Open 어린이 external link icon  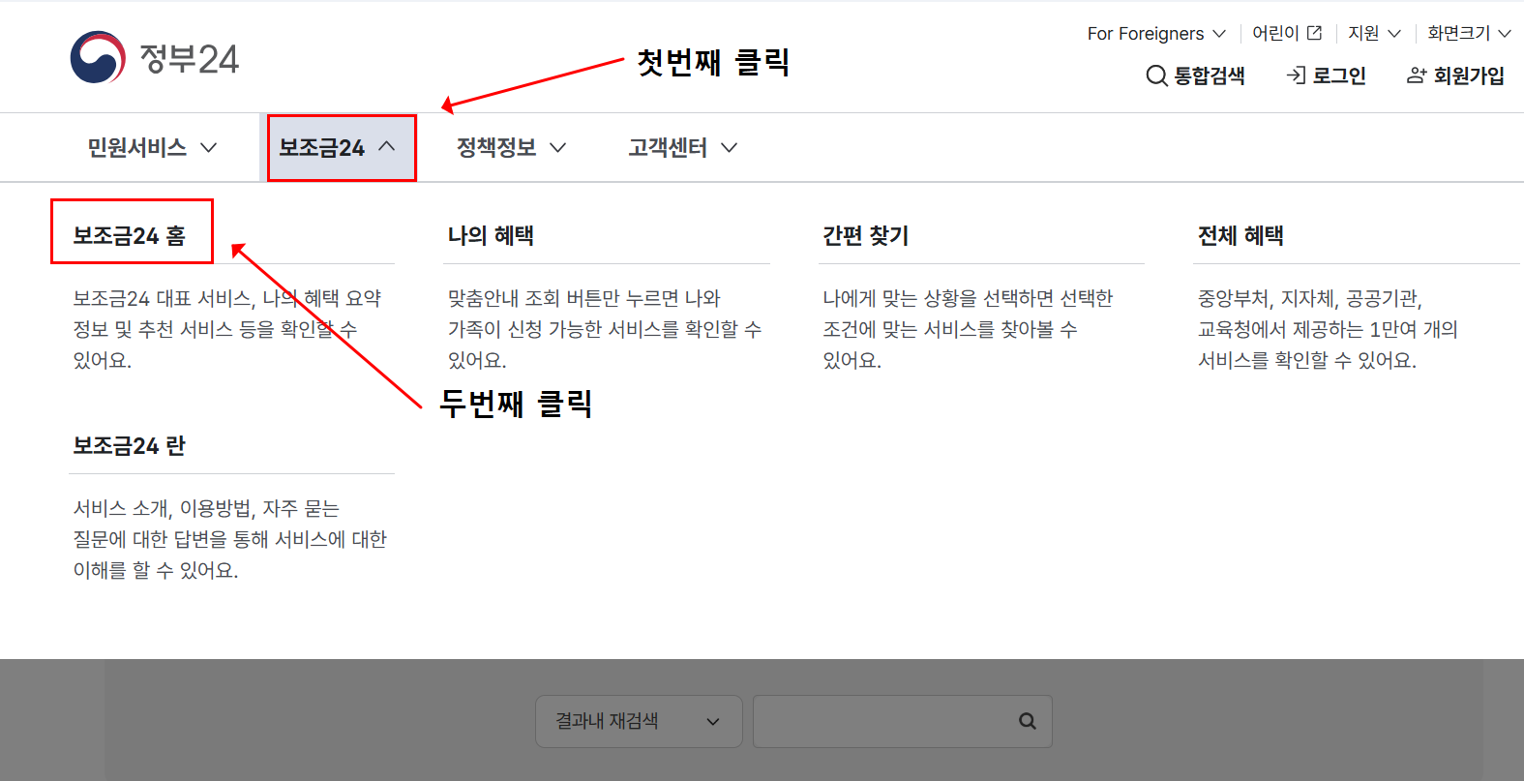coord(1314,33)
